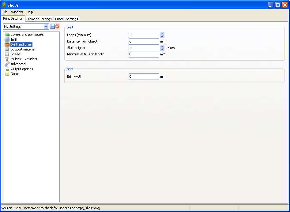Switch to the Filament Settings tab
290x212 pixels.
pyautogui.click(x=39, y=19)
